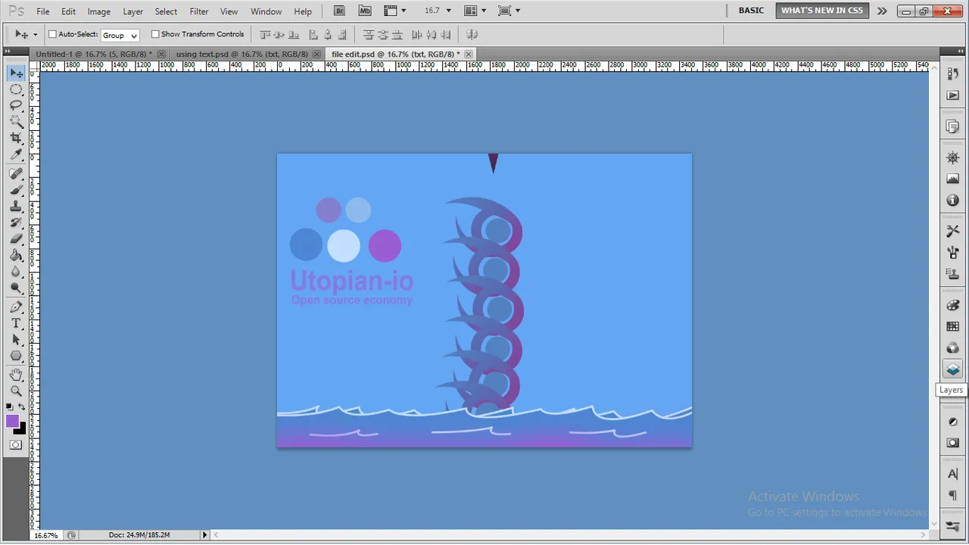Select the Eraser tool
The width and height of the screenshot is (969, 545).
tap(16, 238)
